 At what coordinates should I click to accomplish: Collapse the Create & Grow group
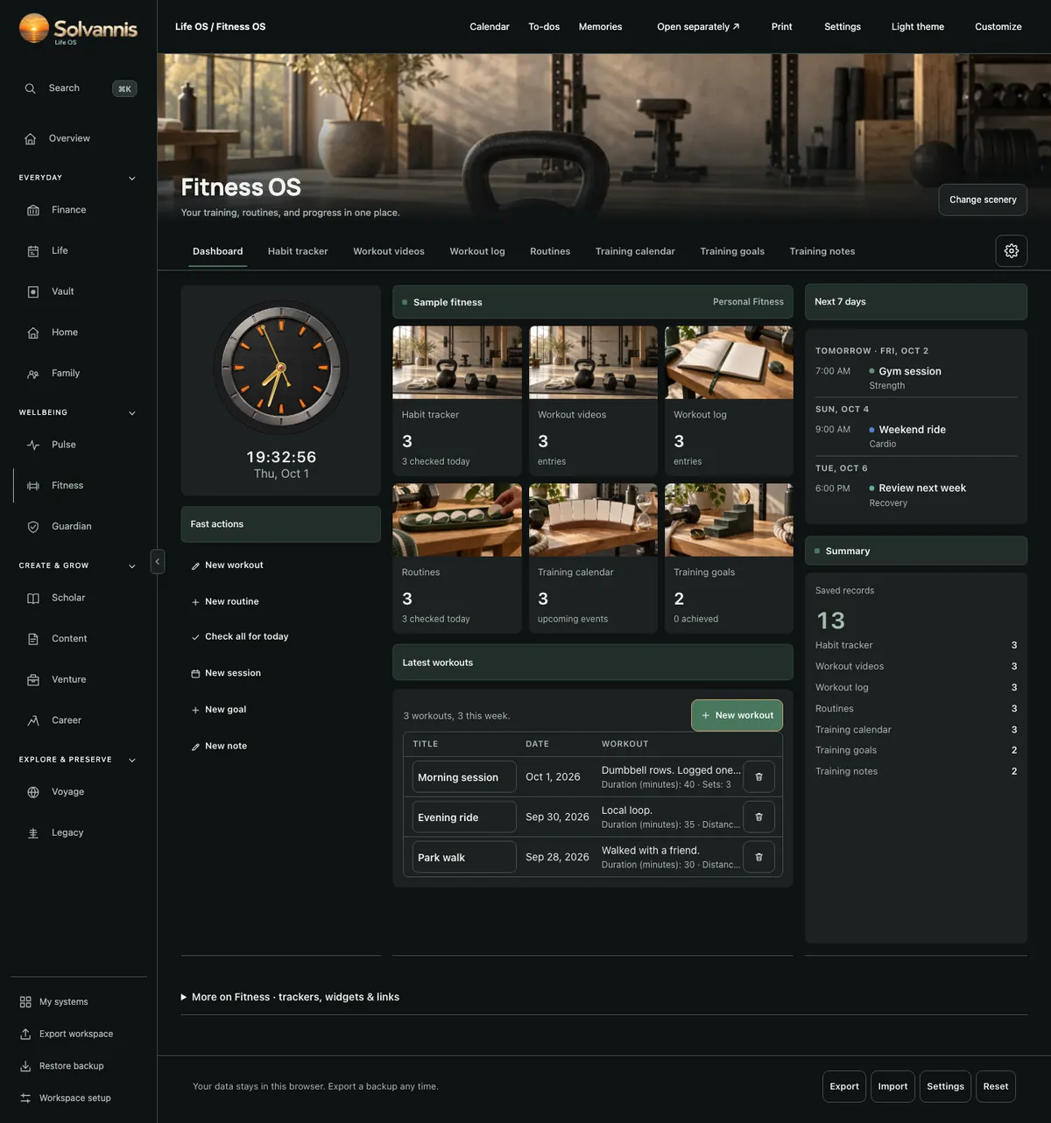132,566
